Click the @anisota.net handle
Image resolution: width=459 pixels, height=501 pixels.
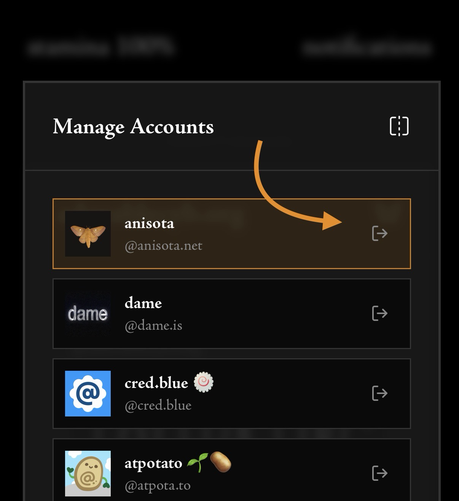click(x=164, y=246)
